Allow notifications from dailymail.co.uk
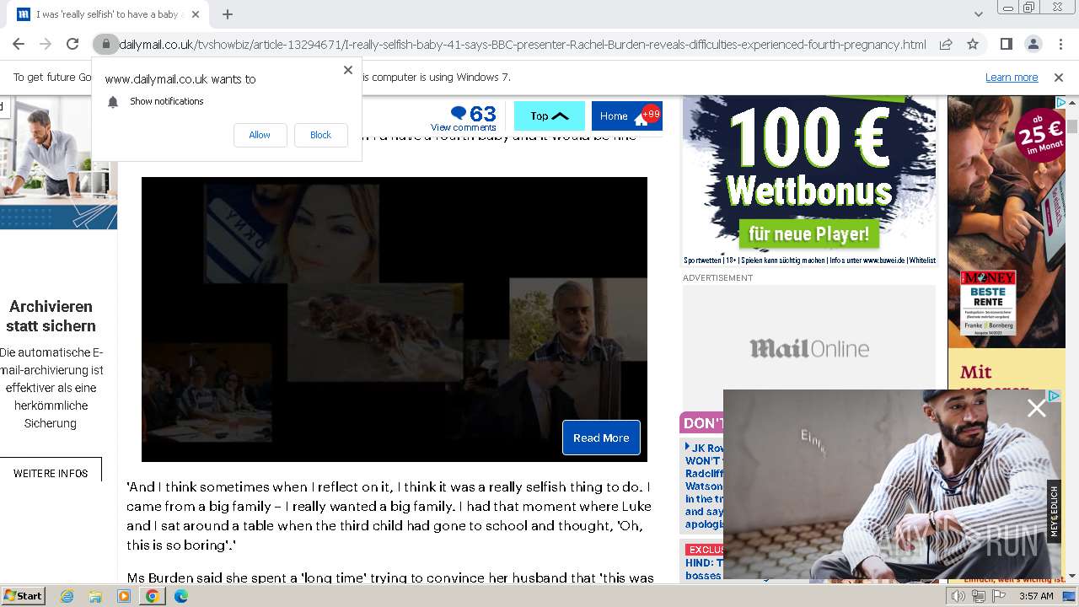 260,135
